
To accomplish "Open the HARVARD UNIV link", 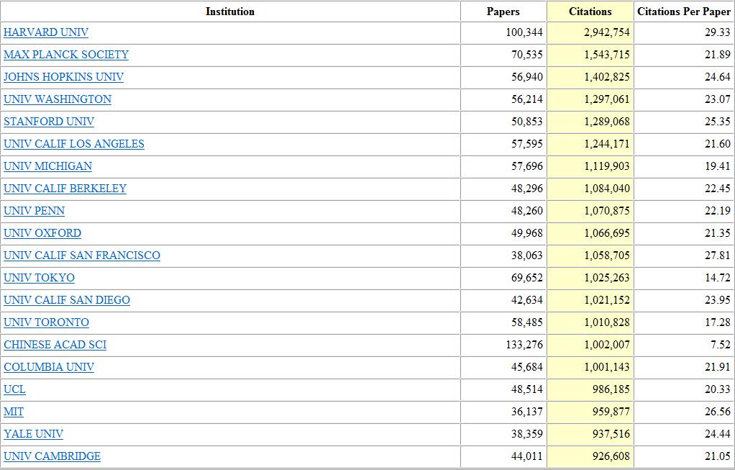I will (46, 32).
